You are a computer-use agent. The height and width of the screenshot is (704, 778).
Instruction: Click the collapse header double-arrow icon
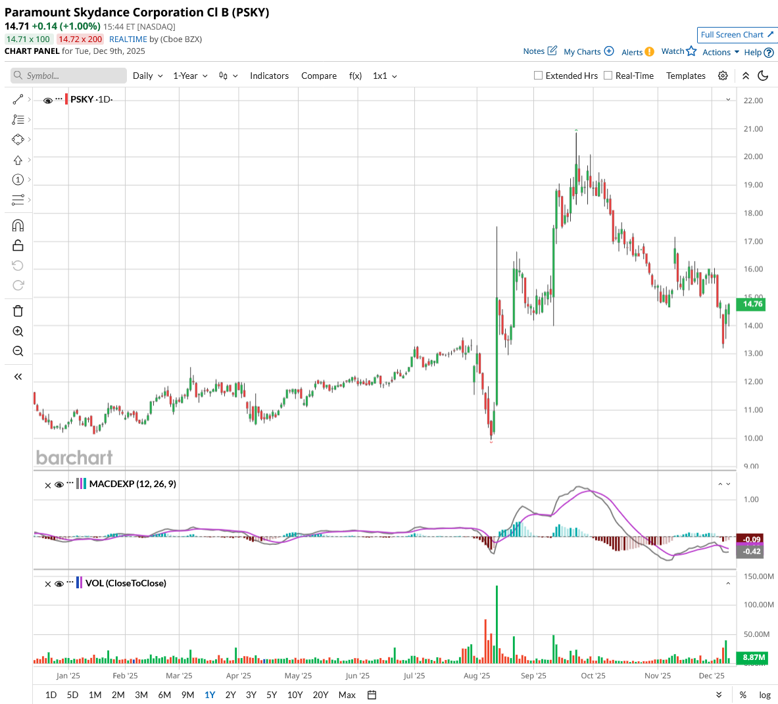(746, 76)
